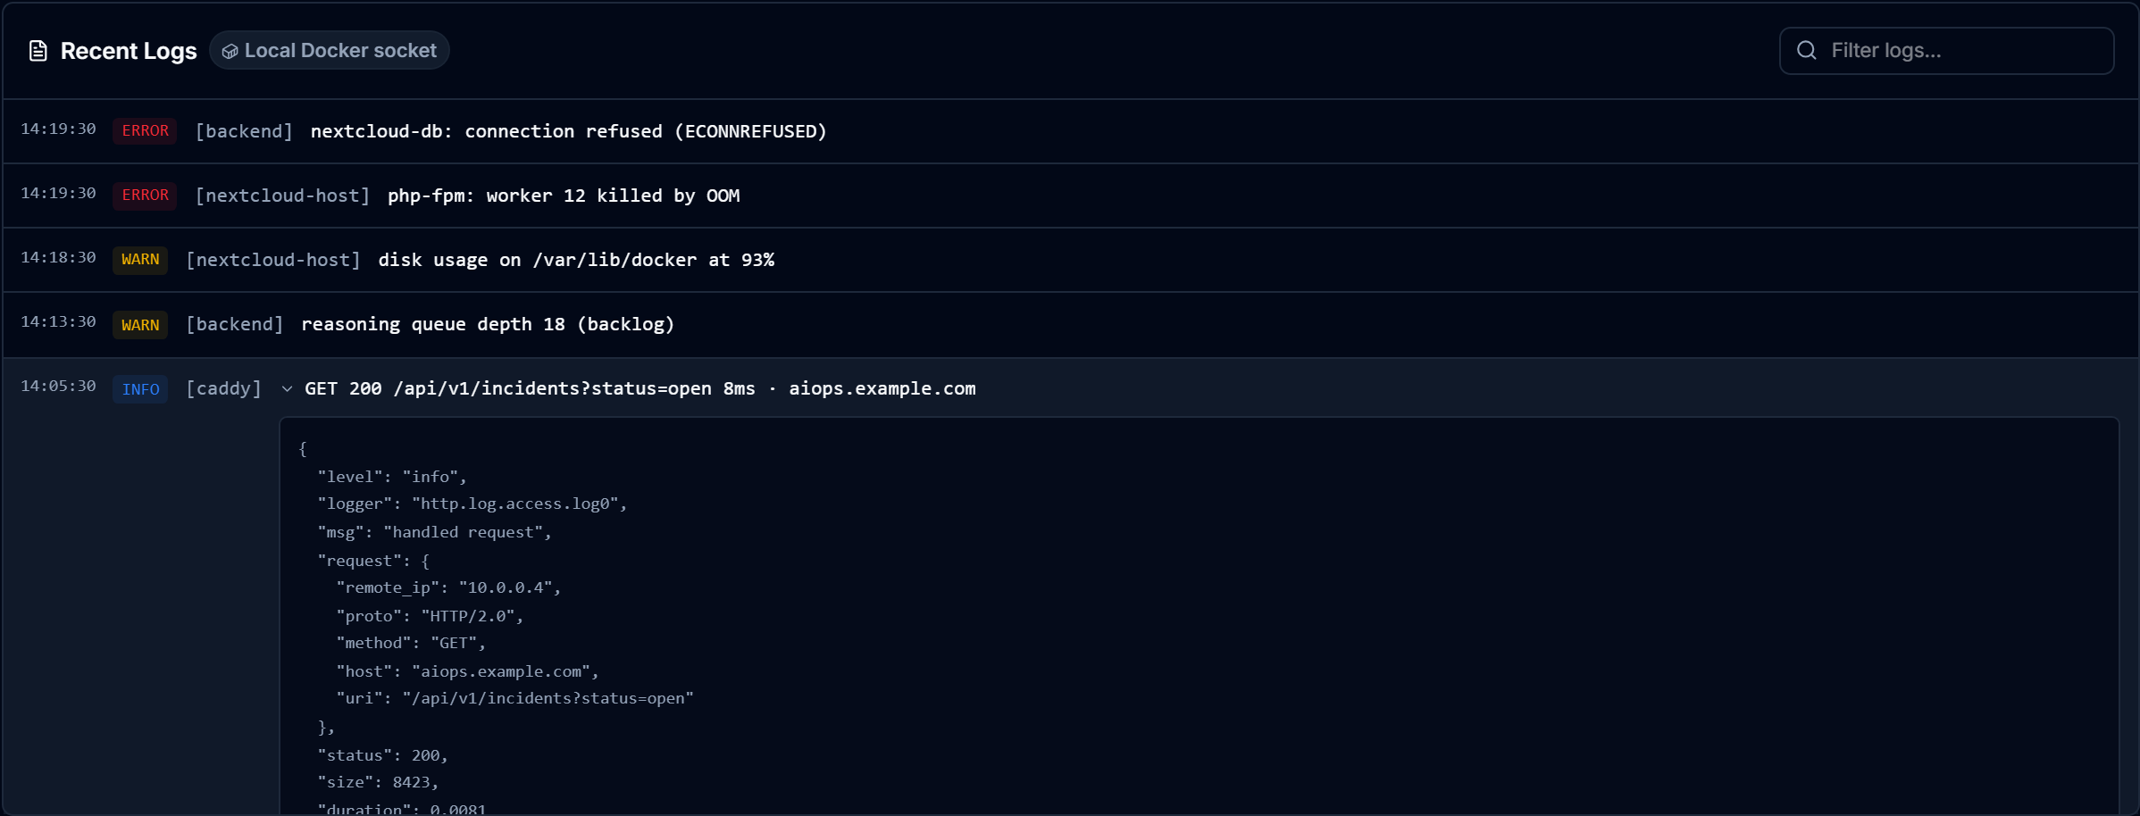This screenshot has width=2140, height=816.
Task: Click the "level": "info" JSON line
Action: point(392,478)
